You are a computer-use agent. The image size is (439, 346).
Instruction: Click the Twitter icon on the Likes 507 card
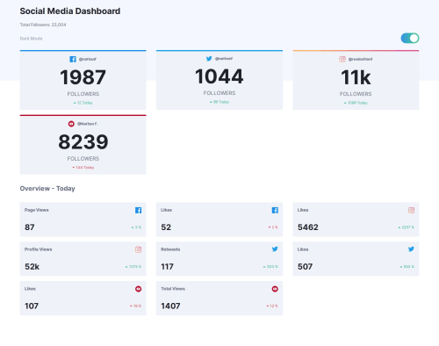tap(411, 249)
